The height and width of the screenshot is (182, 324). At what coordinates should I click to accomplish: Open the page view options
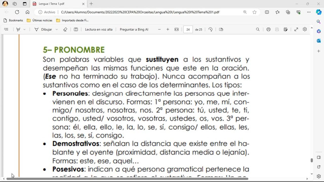(221, 30)
